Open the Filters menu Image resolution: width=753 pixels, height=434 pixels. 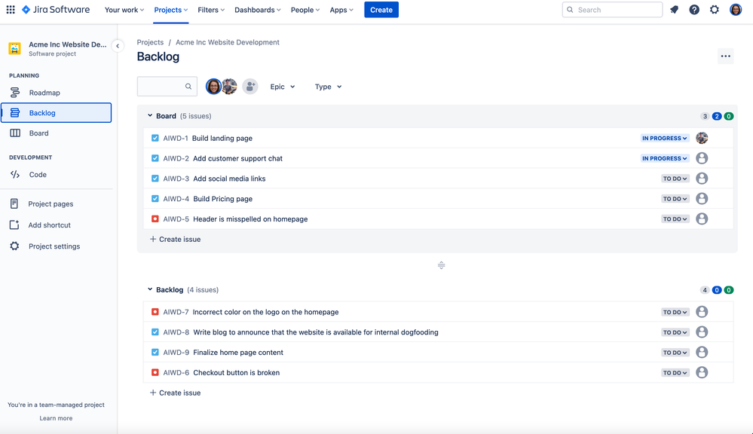pos(211,10)
